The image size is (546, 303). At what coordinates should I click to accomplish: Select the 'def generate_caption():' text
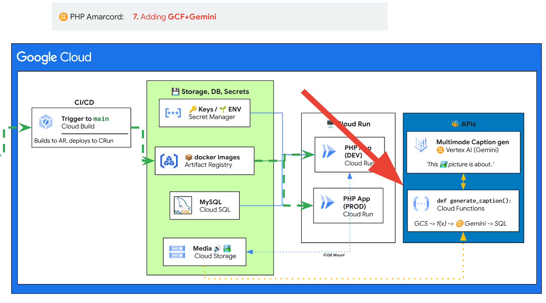click(x=474, y=201)
